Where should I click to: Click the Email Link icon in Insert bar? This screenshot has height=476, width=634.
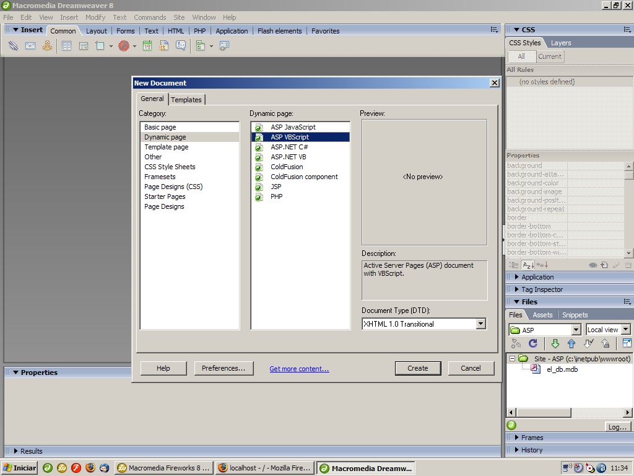pyautogui.click(x=30, y=46)
